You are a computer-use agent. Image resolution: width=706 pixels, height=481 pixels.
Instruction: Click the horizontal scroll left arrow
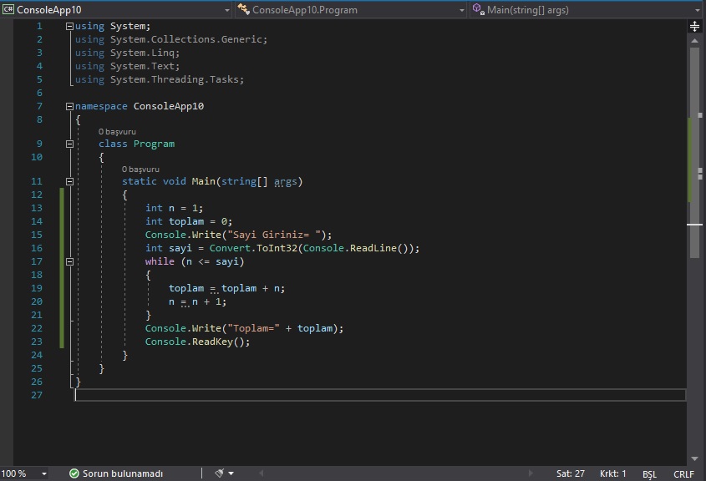click(x=262, y=473)
